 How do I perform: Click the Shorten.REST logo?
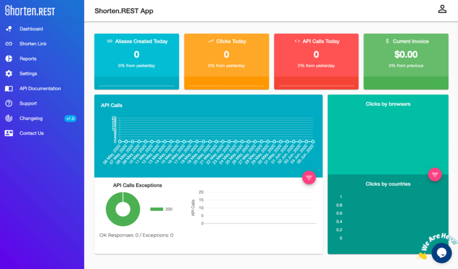pyautogui.click(x=30, y=11)
